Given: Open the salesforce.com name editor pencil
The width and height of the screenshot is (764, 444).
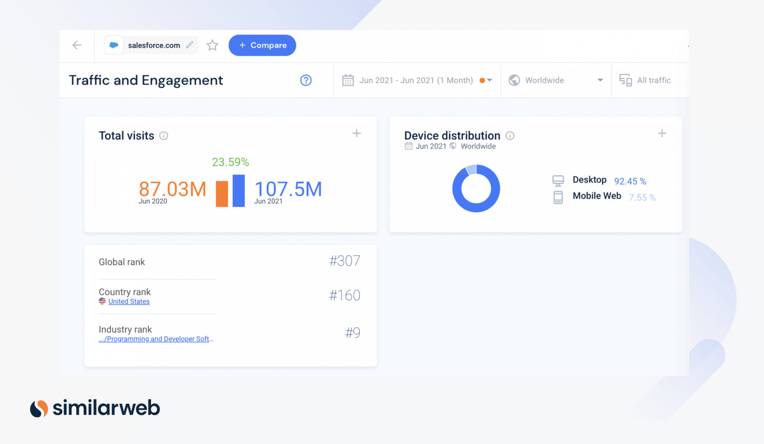Looking at the screenshot, I should point(190,45).
